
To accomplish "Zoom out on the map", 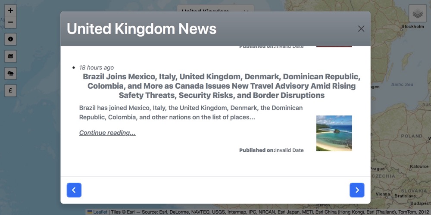I will coord(10,22).
